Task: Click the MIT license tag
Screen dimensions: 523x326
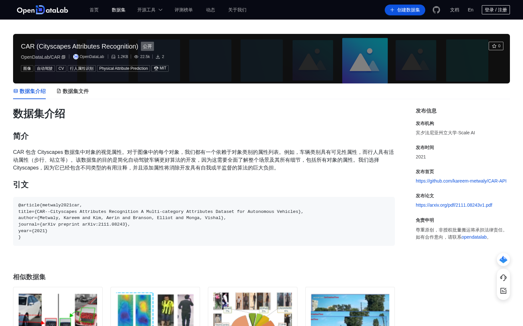Action: click(160, 68)
